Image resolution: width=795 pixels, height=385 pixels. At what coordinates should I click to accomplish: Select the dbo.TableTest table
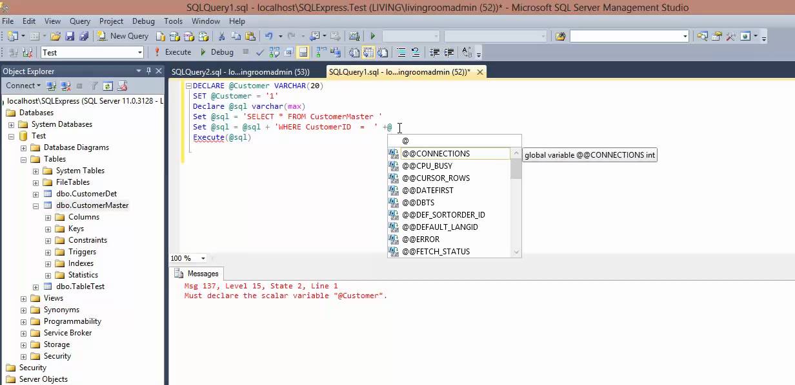coord(80,286)
